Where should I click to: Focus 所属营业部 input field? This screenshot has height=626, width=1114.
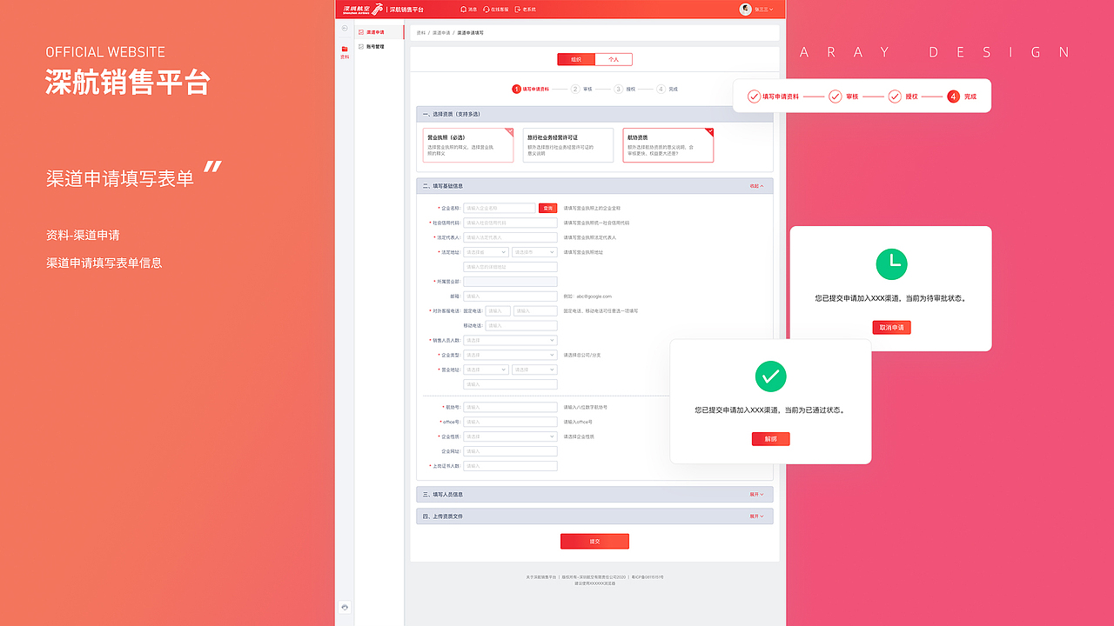(x=510, y=282)
